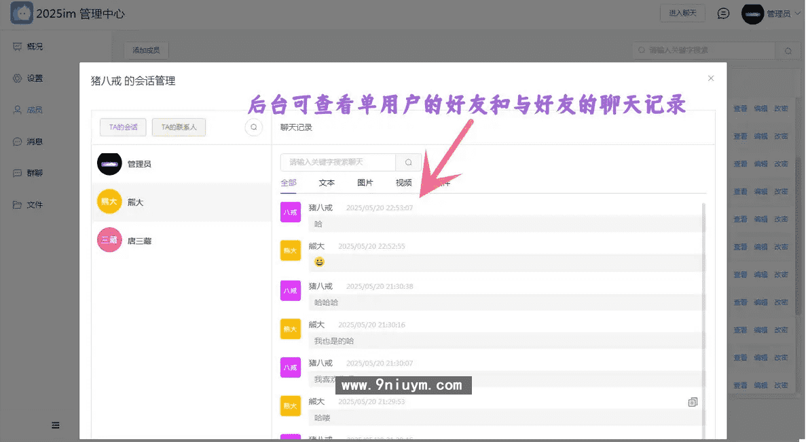Filter chat records by 文本
Image resolution: width=808 pixels, height=442 pixels.
click(x=326, y=182)
